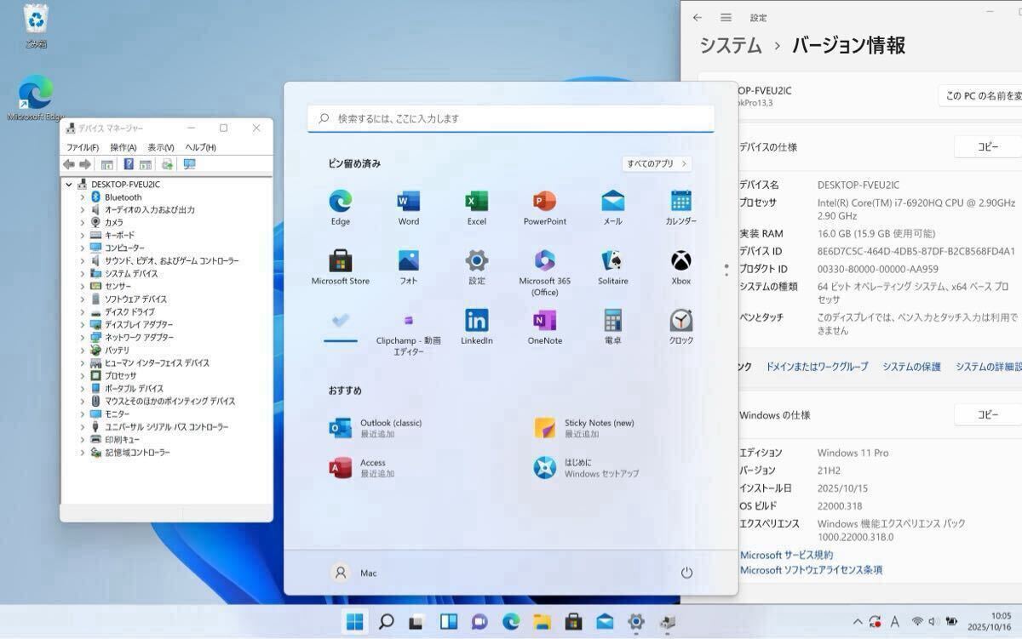Click the Start menu power icon
Screen dimensions: 1022x639
click(686, 573)
